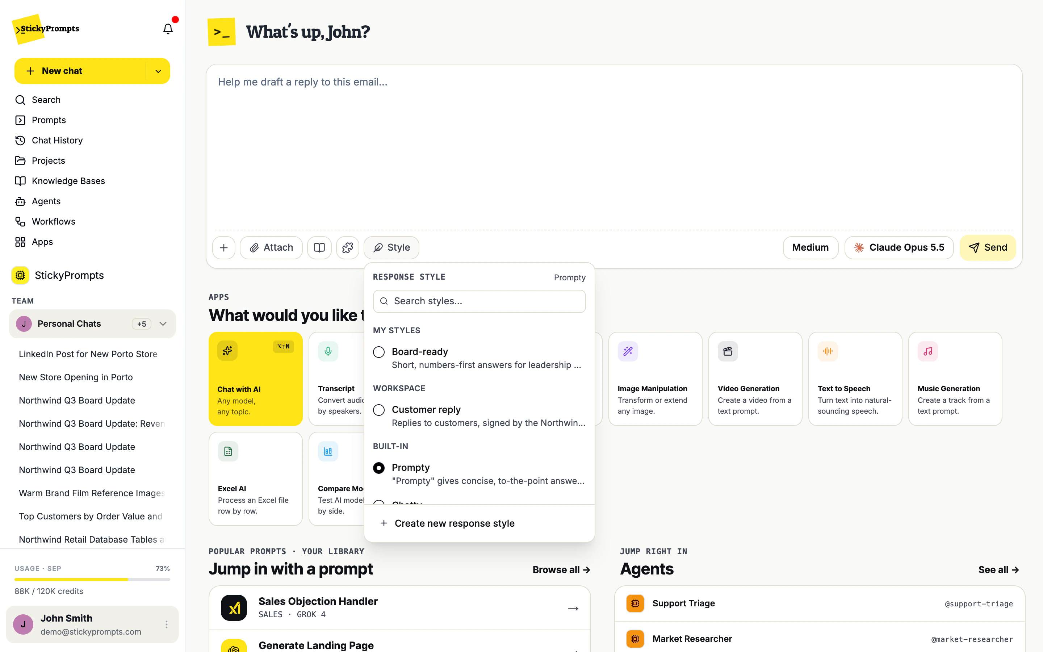Image resolution: width=1043 pixels, height=652 pixels.
Task: Click the Support Triage agent icon
Action: [635, 603]
